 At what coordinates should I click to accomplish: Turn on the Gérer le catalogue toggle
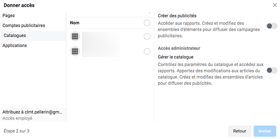272,70
